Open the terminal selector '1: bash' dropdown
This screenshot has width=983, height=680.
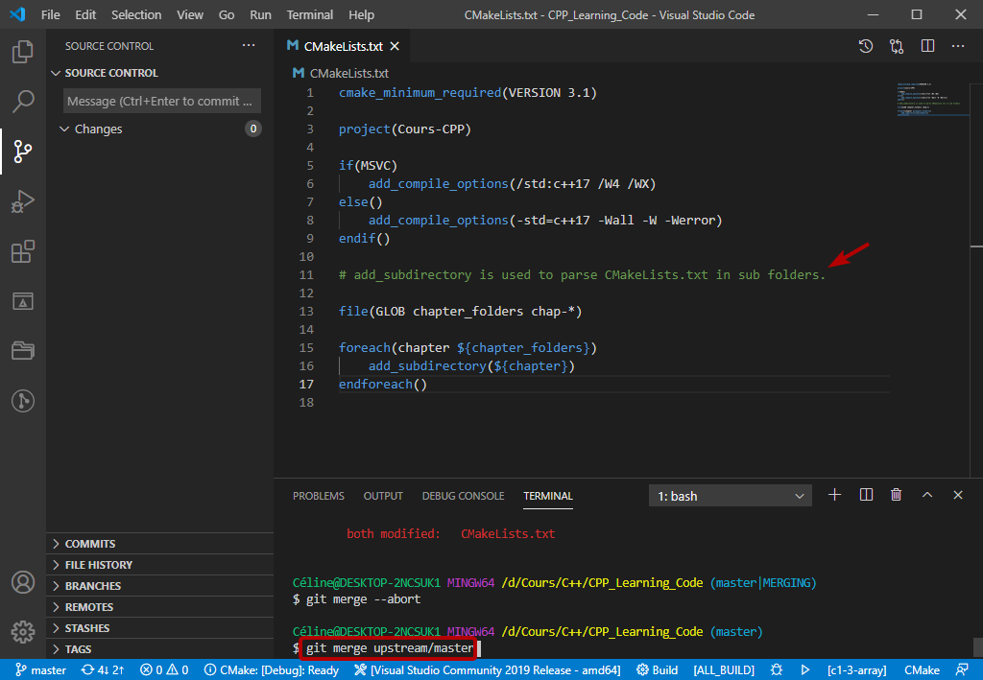click(x=731, y=496)
